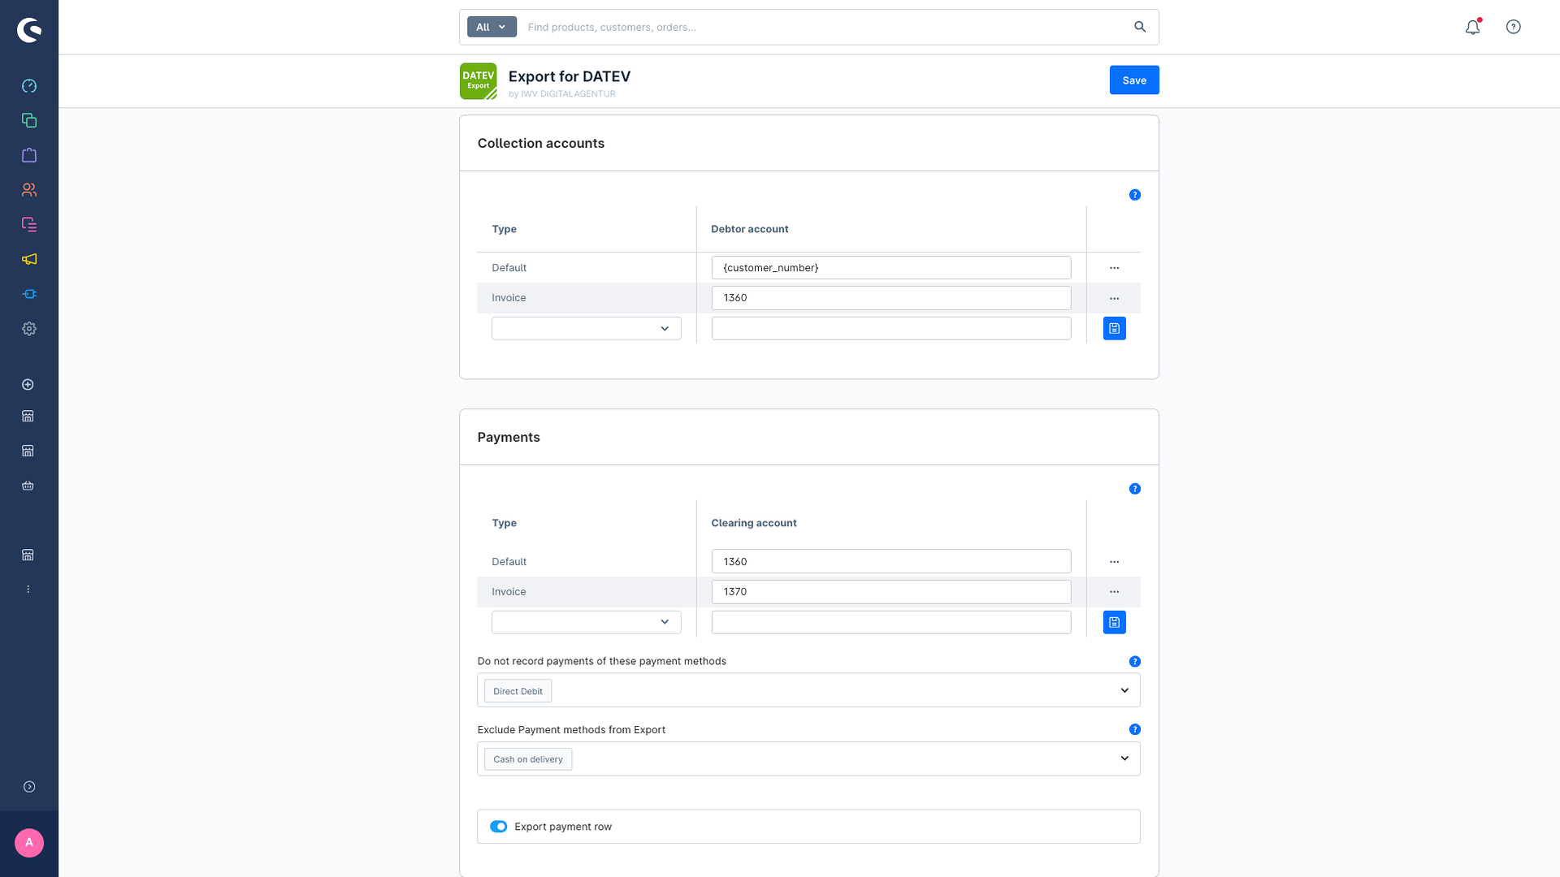Open the help question mark icon in header
This screenshot has height=877, width=1560.
1513,27
